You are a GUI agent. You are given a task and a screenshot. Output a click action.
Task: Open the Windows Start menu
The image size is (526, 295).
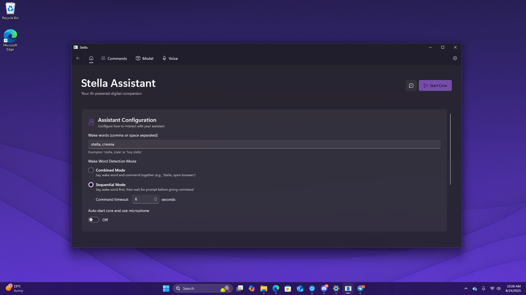point(166,288)
